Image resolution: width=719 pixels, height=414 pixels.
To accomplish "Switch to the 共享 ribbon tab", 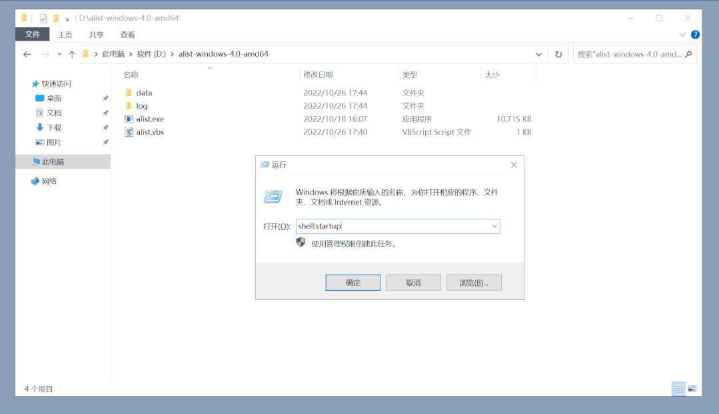I will point(97,35).
